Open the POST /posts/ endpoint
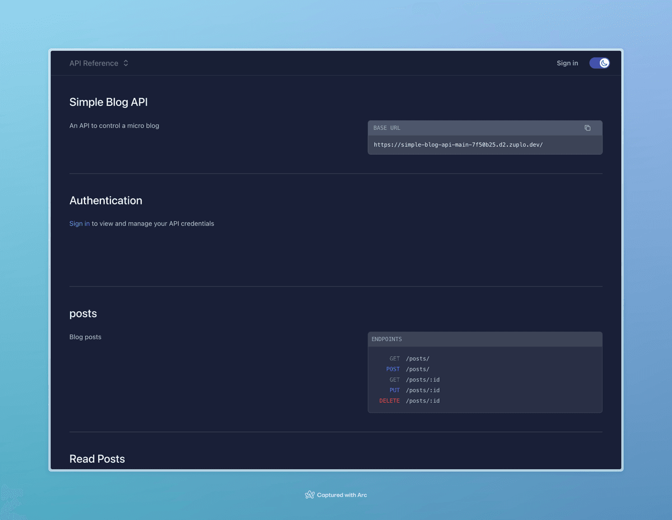Screen dimensions: 672x520 point(418,369)
